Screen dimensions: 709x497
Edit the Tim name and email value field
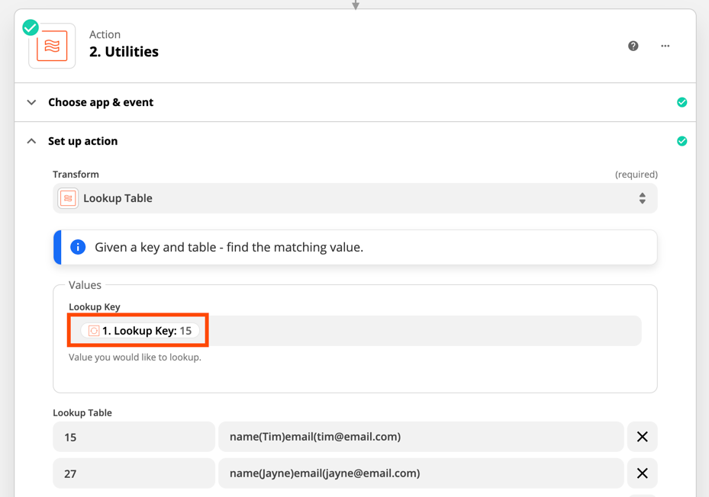tap(421, 437)
